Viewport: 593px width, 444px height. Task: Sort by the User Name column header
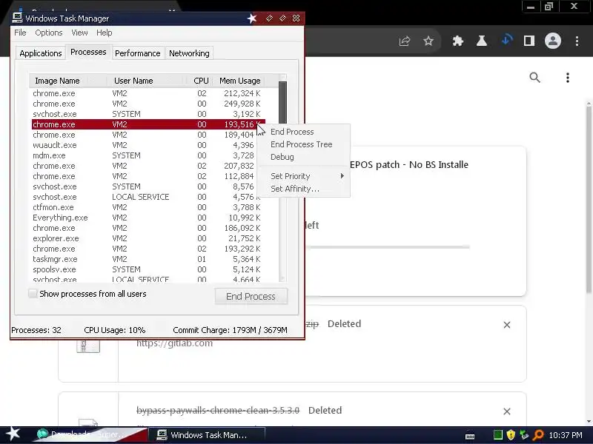[x=146, y=81]
